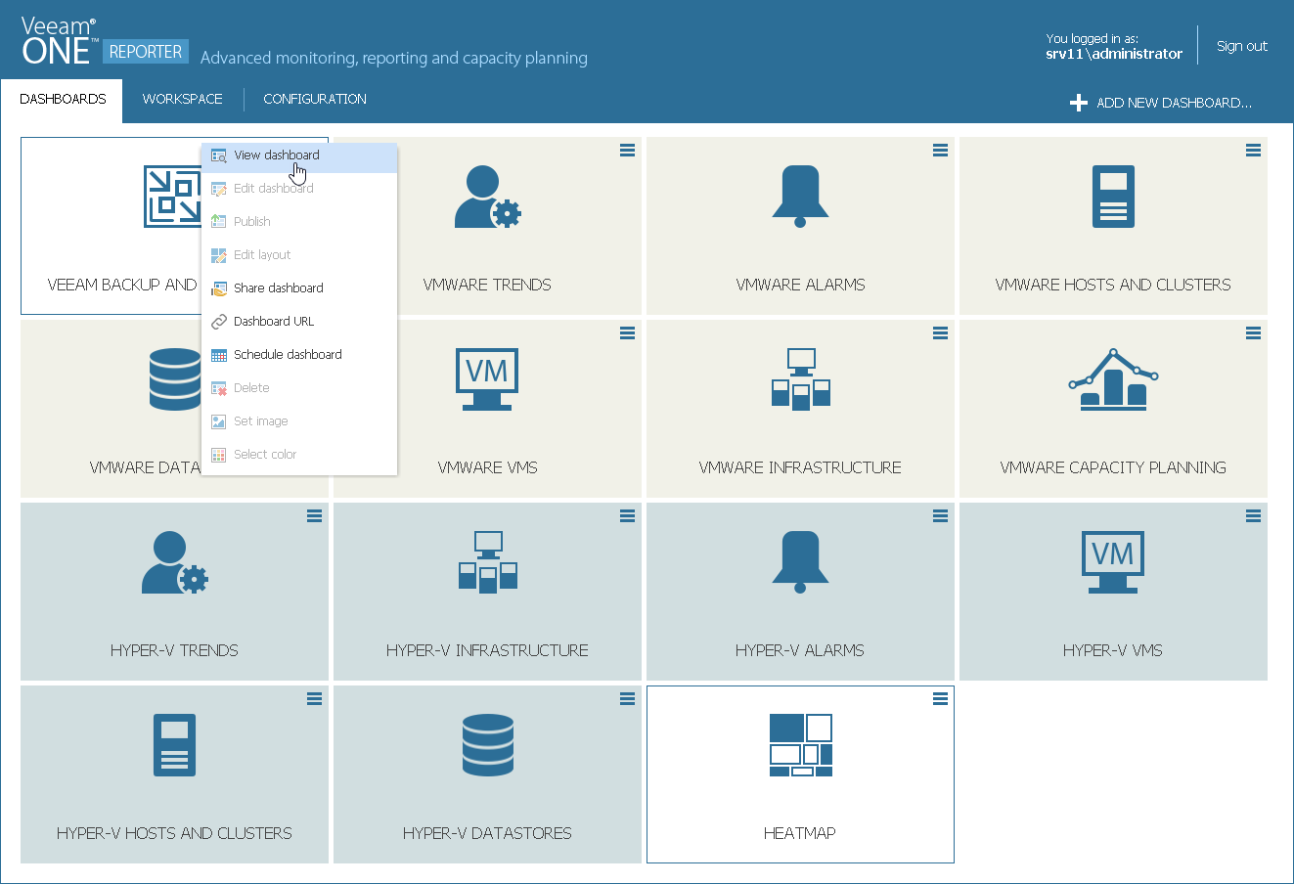Click Add New Dashboard button

click(1161, 103)
